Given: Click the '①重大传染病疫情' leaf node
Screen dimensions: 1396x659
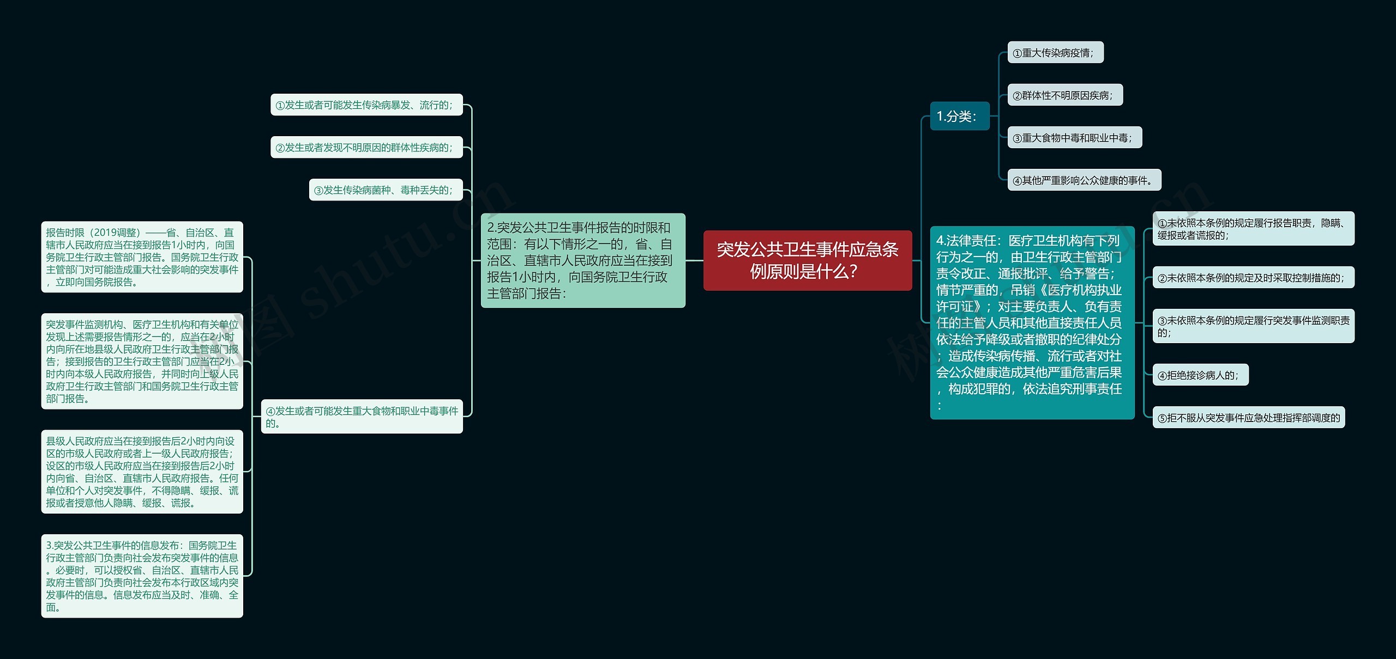Looking at the screenshot, I should [1055, 53].
